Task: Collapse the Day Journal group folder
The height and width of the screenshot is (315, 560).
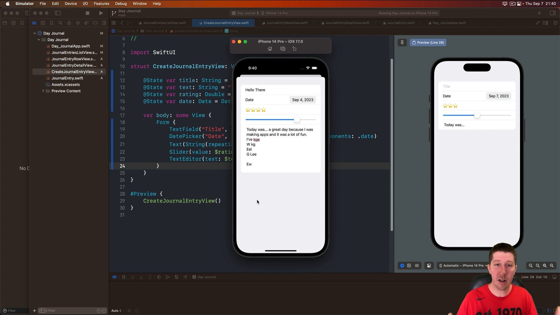Action: tap(39, 40)
